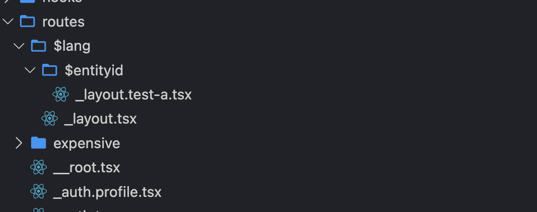Click React icon beside __root.tsx
Viewport: 537px width, 212px height.
[38, 167]
